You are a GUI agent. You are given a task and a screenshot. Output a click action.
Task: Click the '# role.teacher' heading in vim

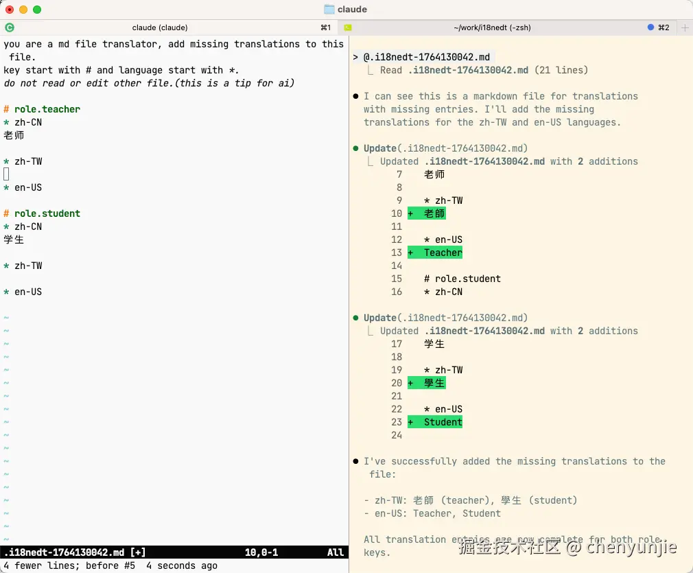(42, 109)
